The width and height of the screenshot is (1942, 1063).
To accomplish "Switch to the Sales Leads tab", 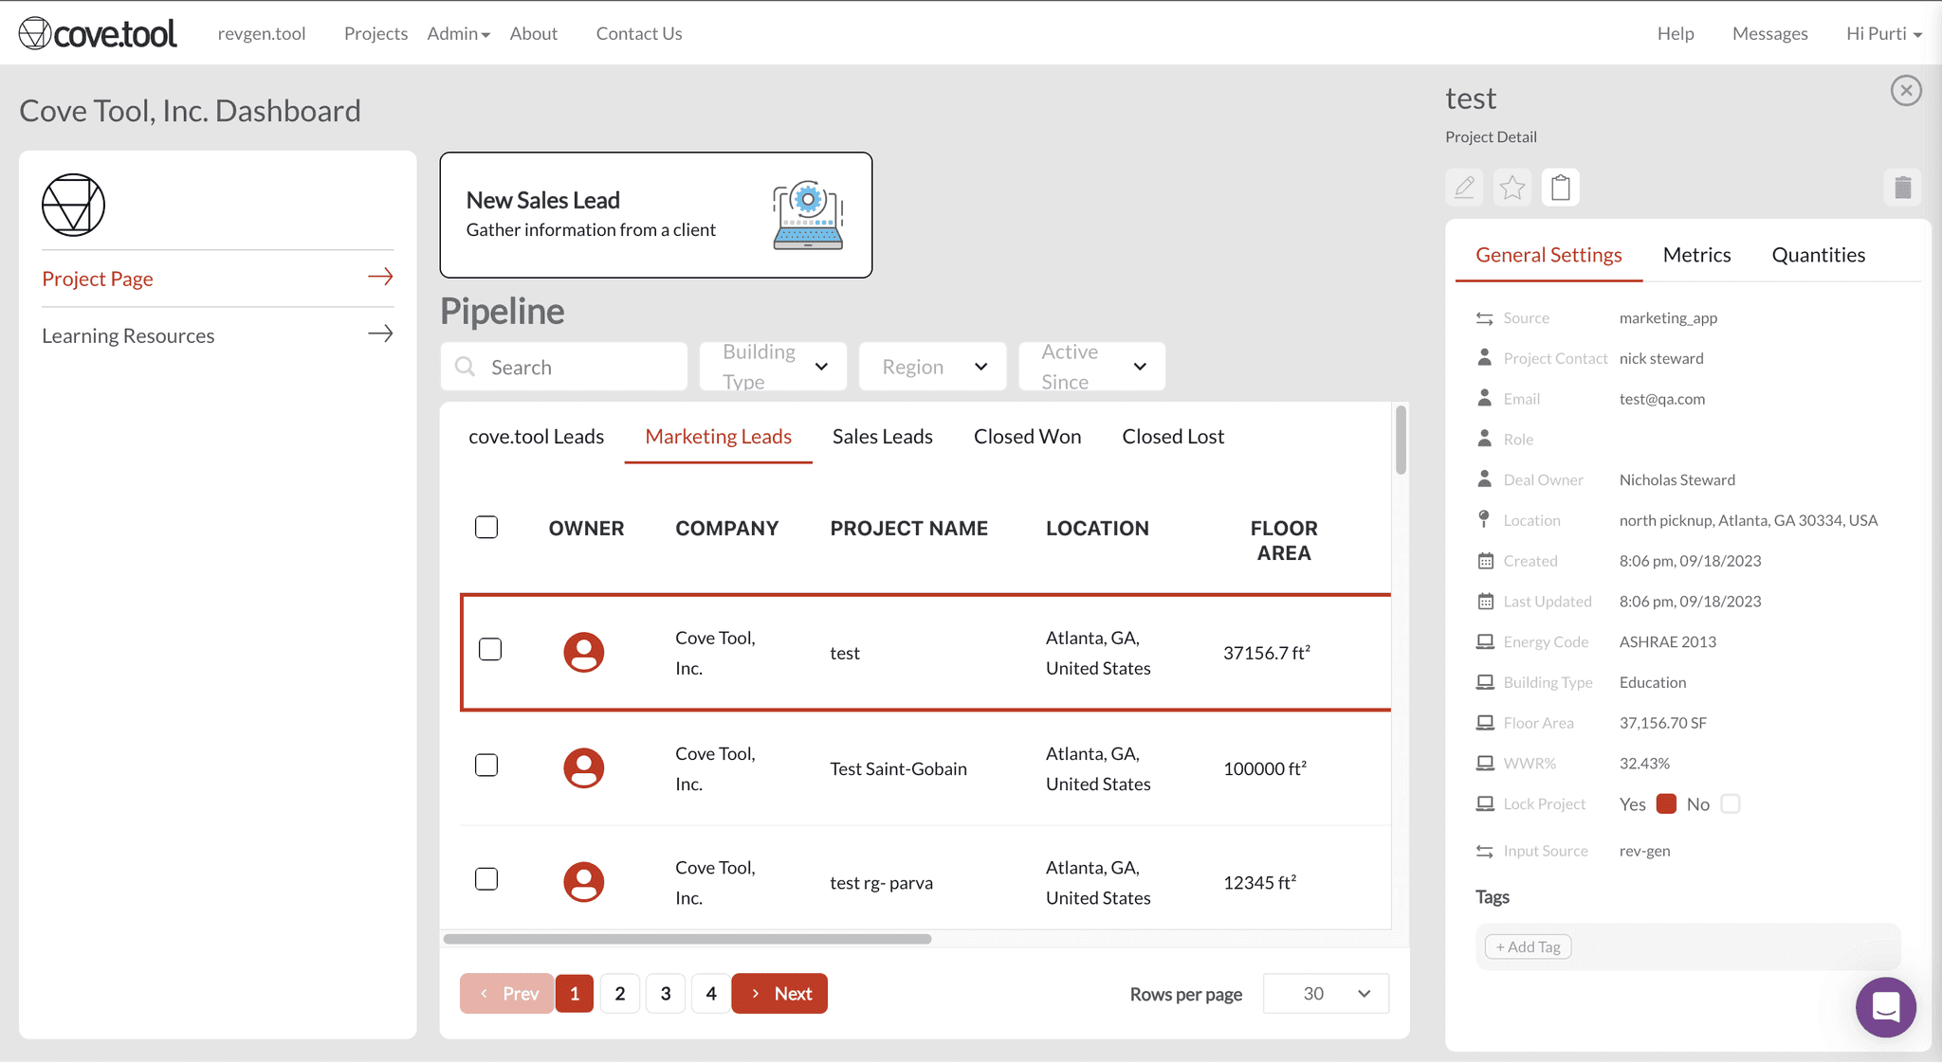I will click(882, 437).
